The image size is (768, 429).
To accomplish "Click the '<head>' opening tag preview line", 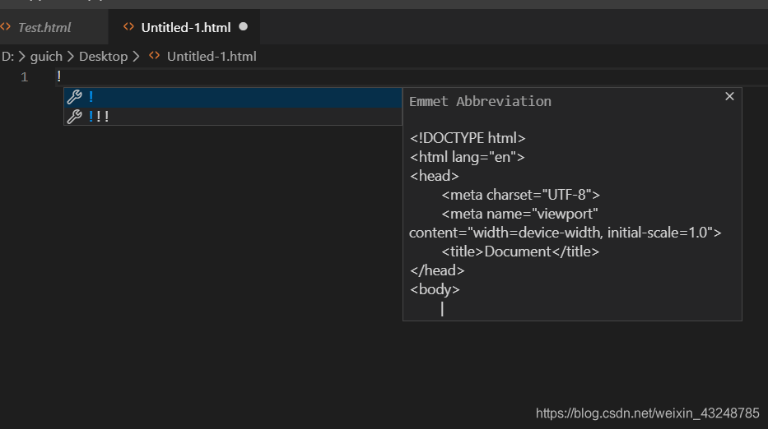I will 434,176.
